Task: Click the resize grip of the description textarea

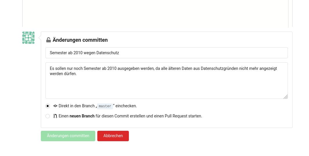Action: click(286, 97)
